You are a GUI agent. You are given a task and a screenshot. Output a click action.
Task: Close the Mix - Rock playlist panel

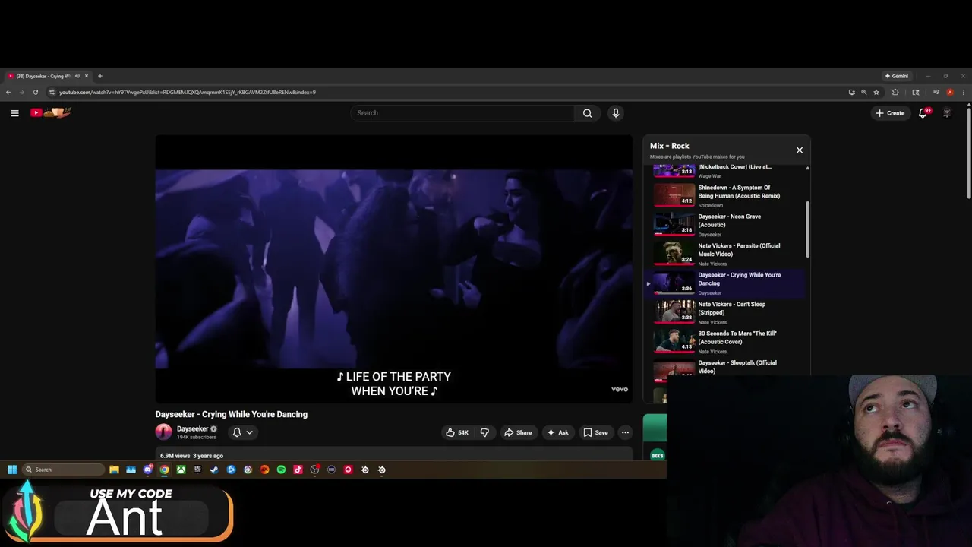tap(800, 150)
